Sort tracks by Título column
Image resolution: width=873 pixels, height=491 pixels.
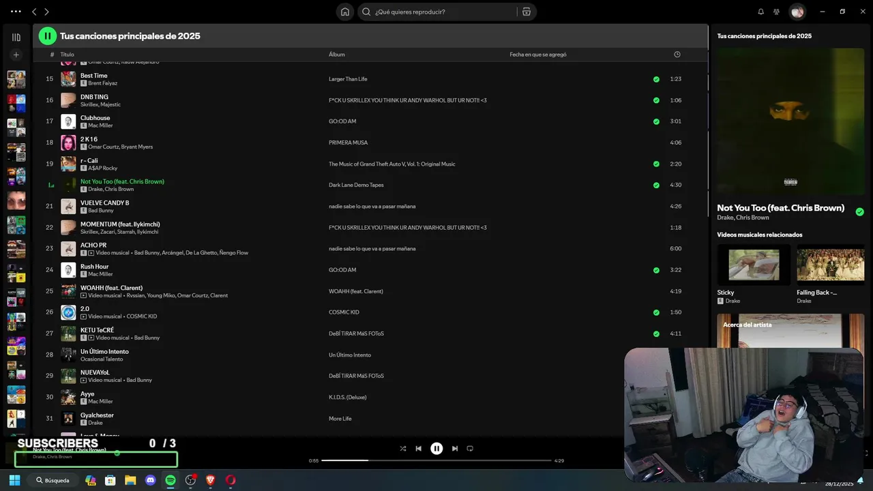(67, 55)
